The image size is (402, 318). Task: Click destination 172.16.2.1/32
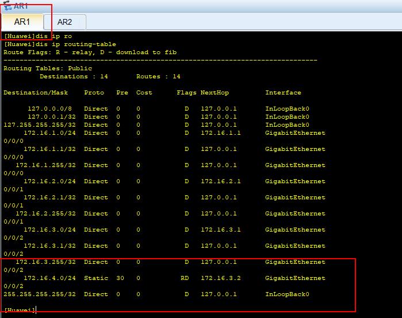point(49,198)
